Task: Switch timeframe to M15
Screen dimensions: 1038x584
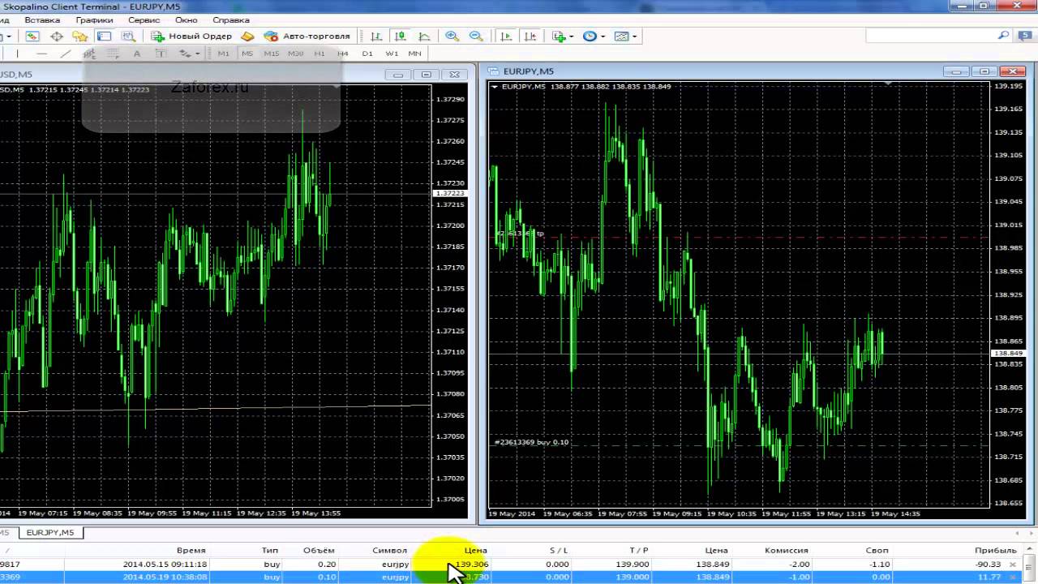Action: tap(272, 54)
